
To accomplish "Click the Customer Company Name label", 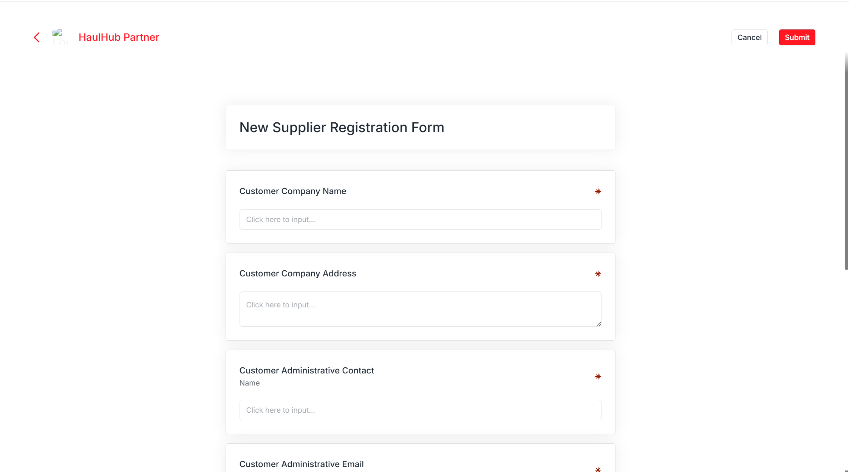I will pyautogui.click(x=293, y=191).
